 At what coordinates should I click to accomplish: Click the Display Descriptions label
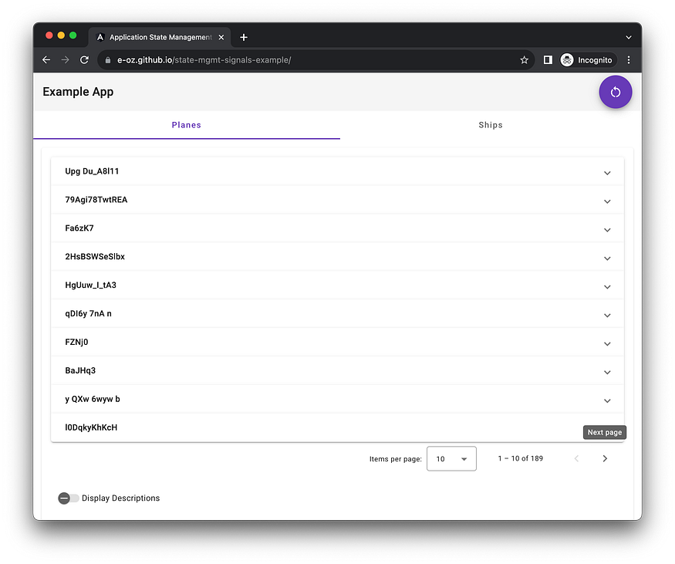pos(120,498)
